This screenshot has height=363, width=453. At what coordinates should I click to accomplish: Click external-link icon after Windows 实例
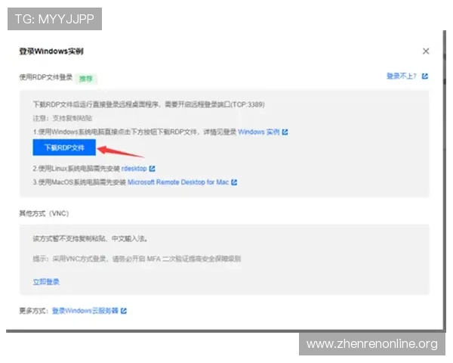(x=285, y=132)
